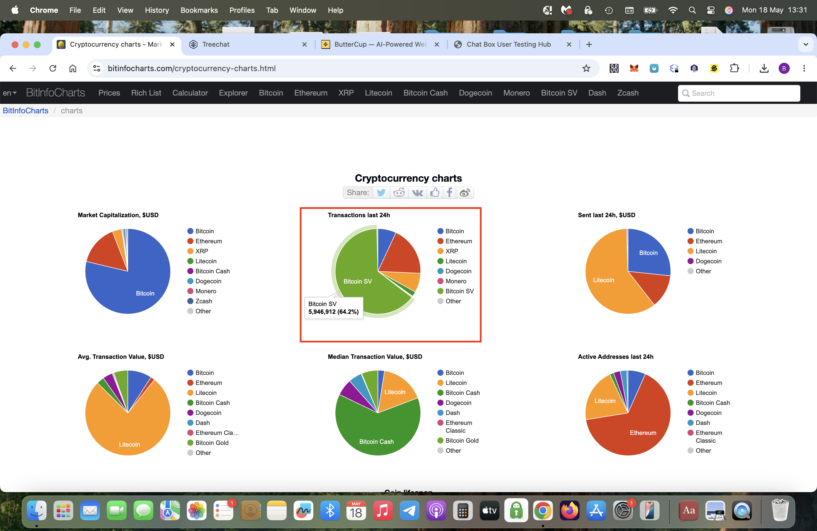Viewport: 817px width, 531px height.
Task: Open Firefox from the Dock
Action: point(569,511)
